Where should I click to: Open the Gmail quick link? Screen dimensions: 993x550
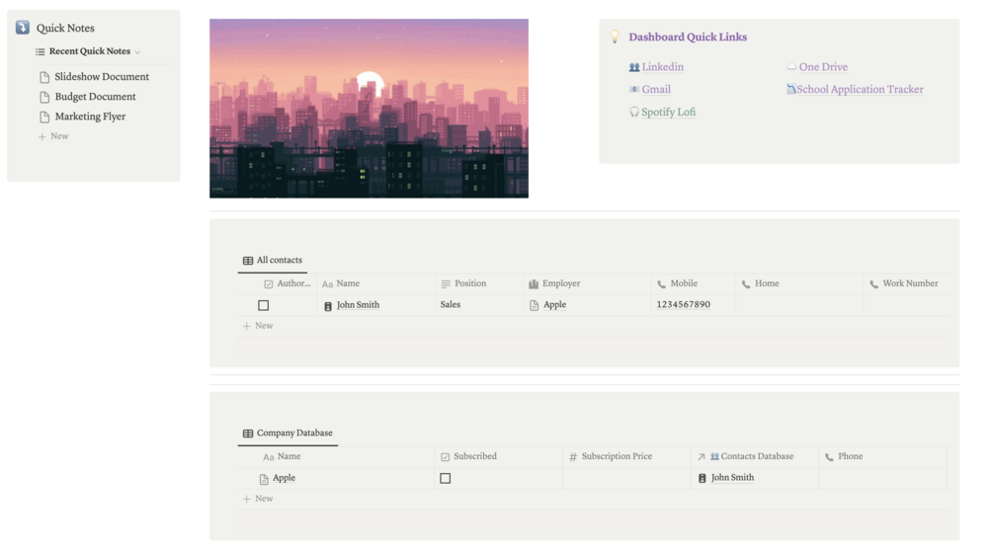(x=656, y=89)
